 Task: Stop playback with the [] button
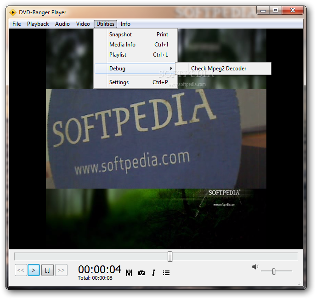[x=47, y=270]
